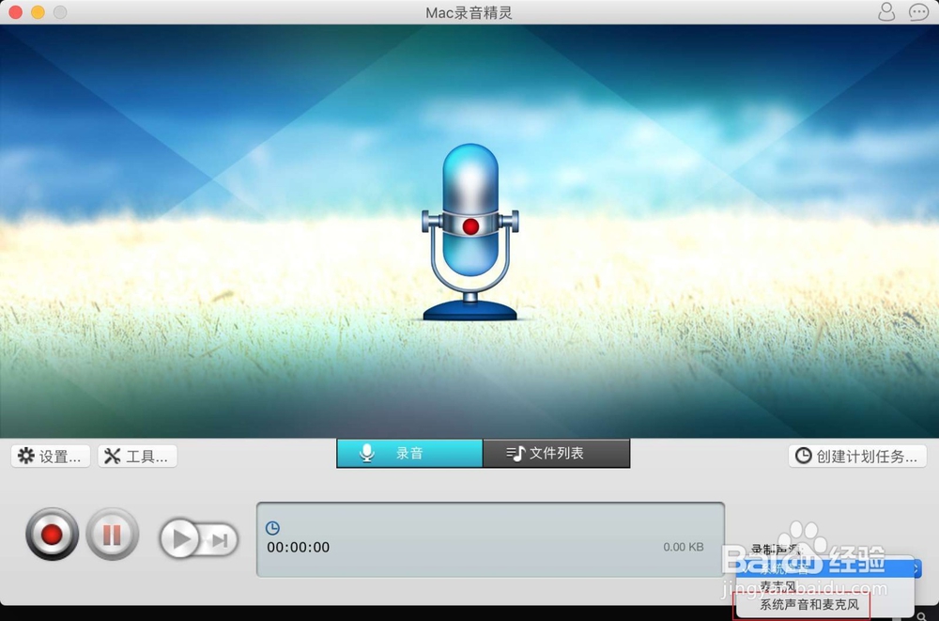Click the gear icon beside 设置
The width and height of the screenshot is (939, 621).
[25, 456]
